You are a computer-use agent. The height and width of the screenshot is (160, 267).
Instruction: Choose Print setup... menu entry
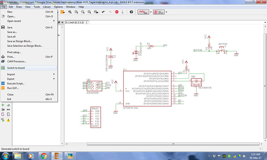coord(29,52)
